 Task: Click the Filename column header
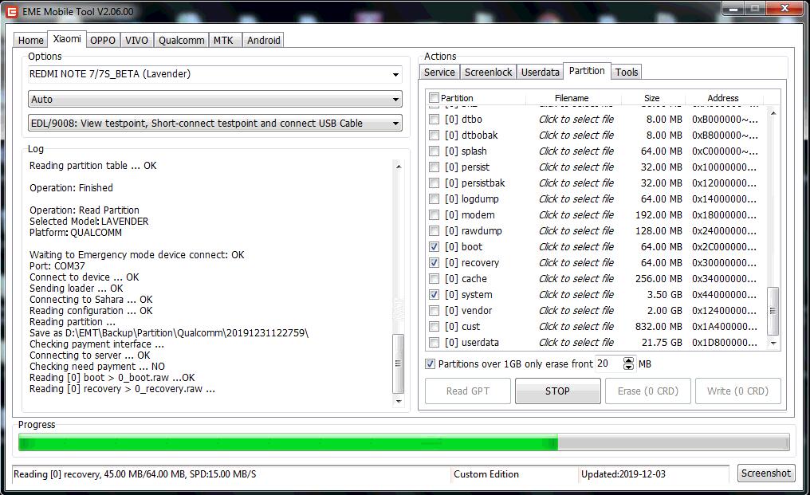click(572, 98)
